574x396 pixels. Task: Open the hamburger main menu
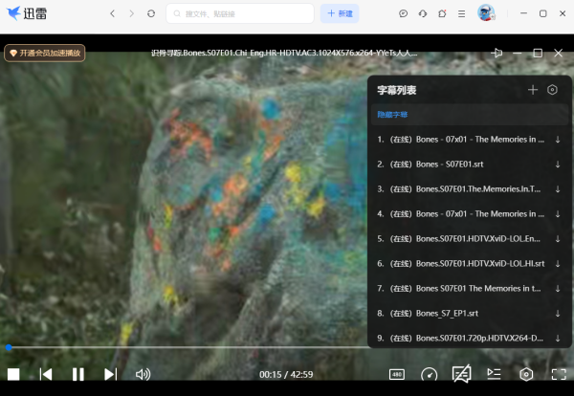point(462,13)
